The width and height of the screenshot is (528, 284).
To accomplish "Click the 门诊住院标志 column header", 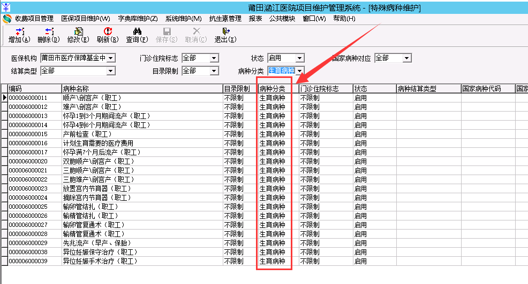I will tap(326, 89).
